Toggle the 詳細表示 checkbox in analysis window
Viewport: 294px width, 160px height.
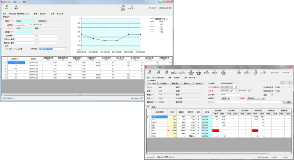pos(148,80)
